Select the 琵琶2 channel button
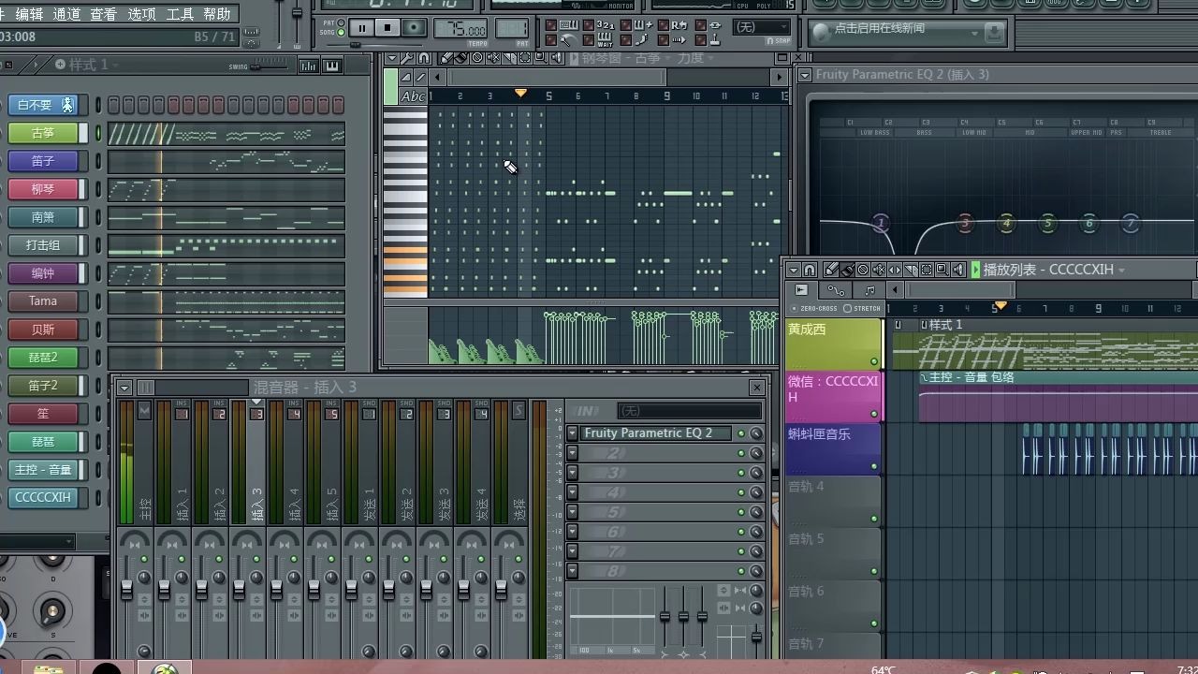Screen dimensions: 1198x674 43,358
